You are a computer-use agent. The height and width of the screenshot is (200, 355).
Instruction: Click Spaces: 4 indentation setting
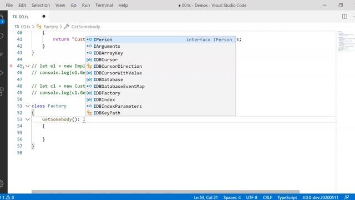(x=232, y=198)
